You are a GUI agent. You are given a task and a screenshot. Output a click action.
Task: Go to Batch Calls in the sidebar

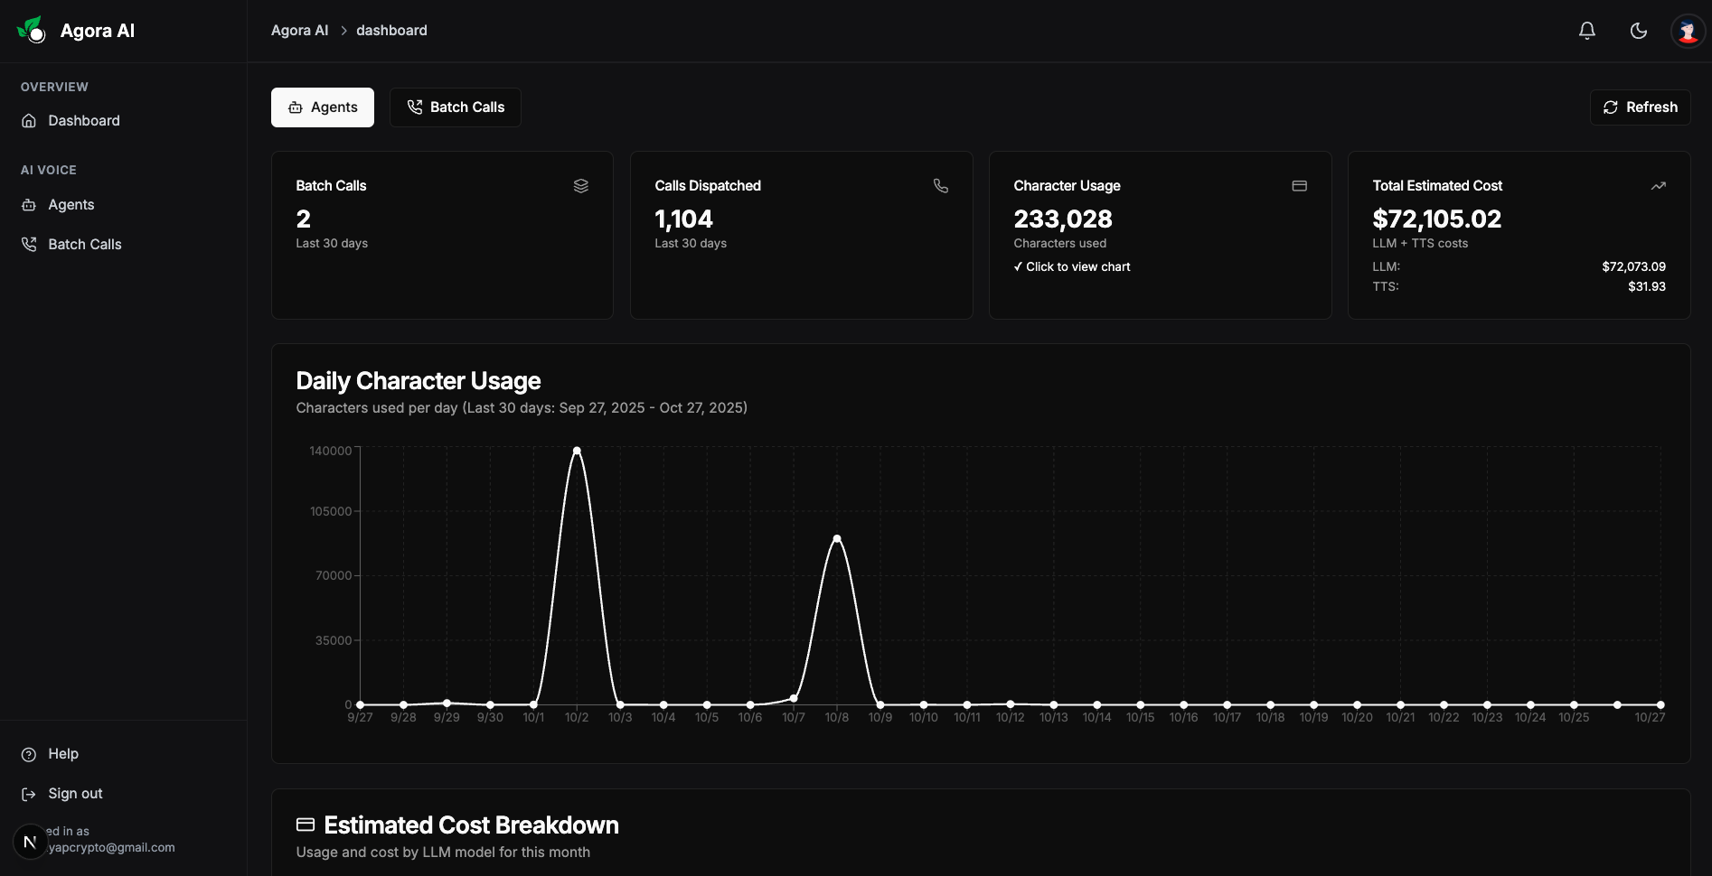pos(84,245)
